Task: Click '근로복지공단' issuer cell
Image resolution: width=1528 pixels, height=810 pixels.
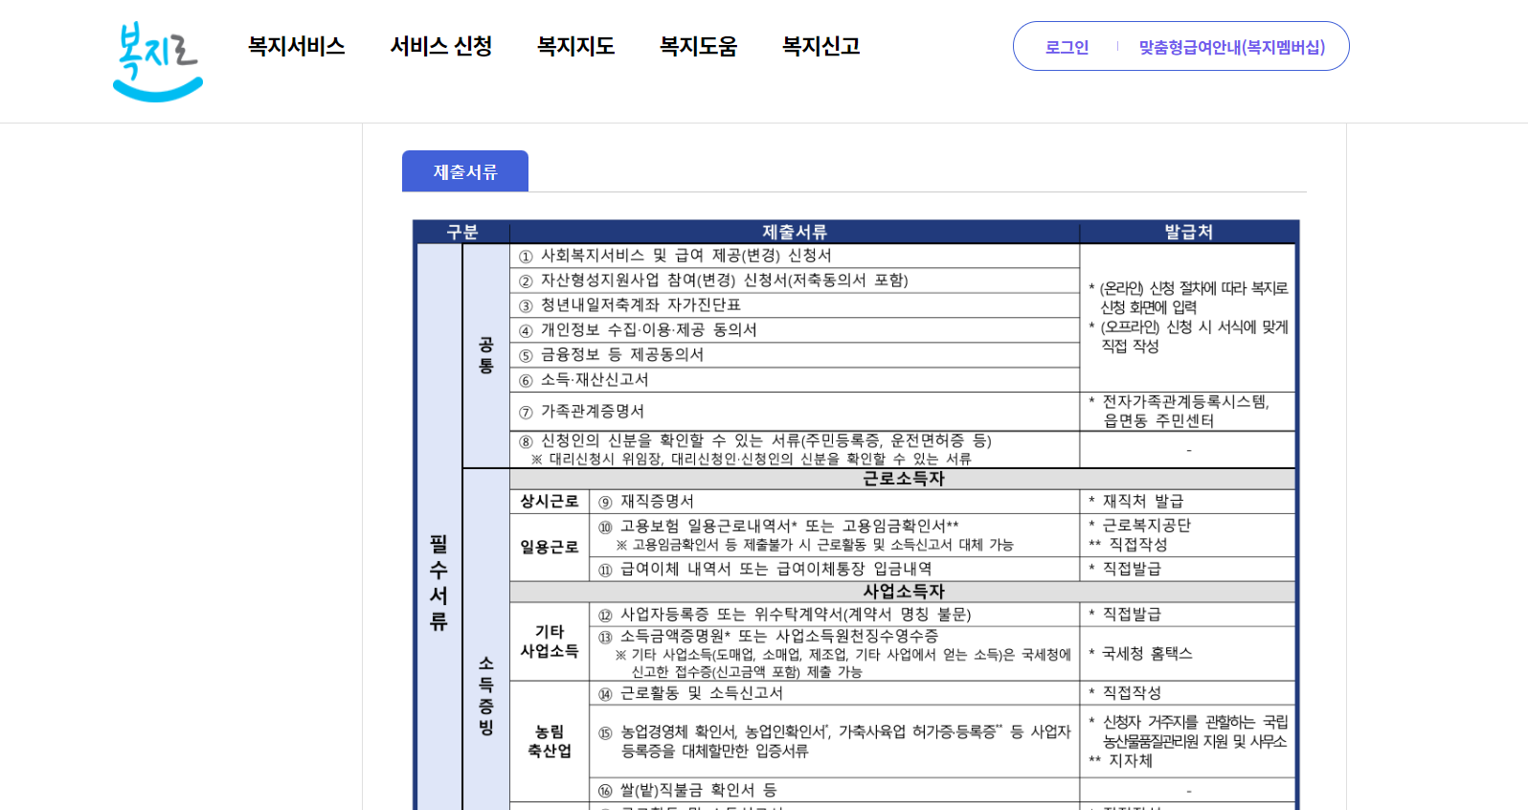Action: (1188, 535)
